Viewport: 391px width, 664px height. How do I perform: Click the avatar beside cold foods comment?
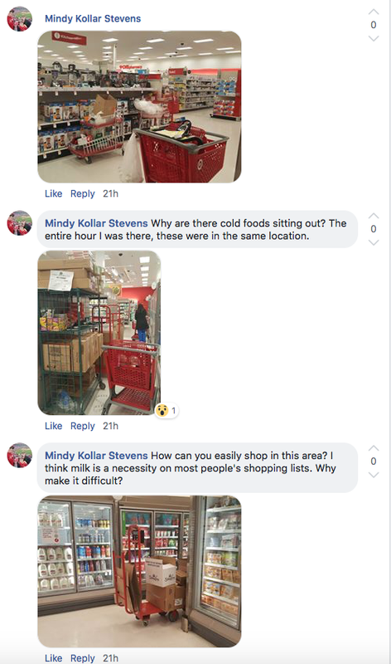pos(19,222)
